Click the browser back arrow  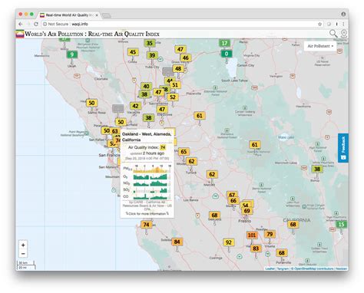(21, 24)
